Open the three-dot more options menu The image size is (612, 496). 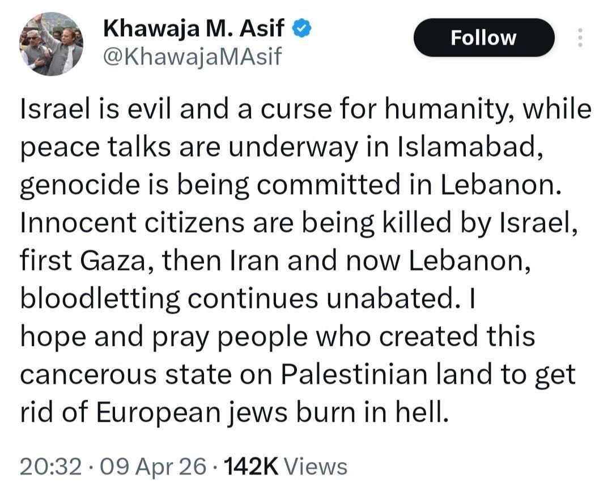[x=579, y=37]
